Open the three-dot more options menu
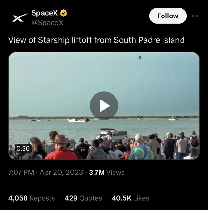 pos(195,16)
